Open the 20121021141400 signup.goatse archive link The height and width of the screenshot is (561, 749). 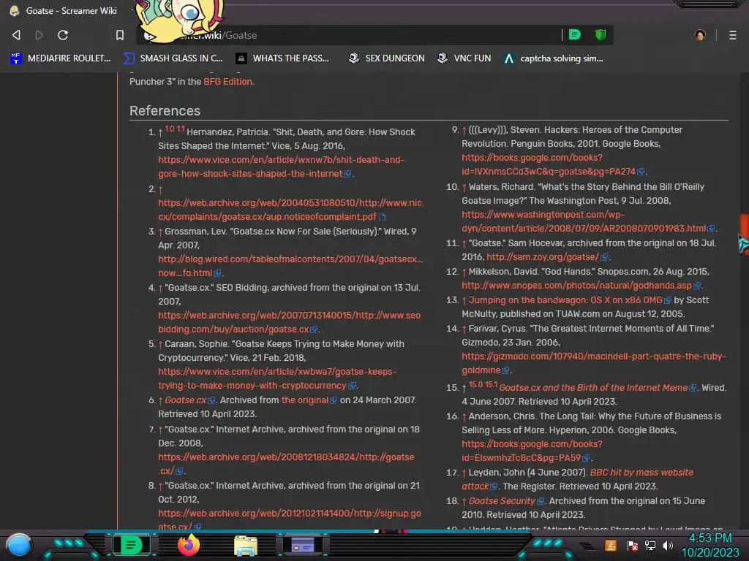pyautogui.click(x=290, y=519)
